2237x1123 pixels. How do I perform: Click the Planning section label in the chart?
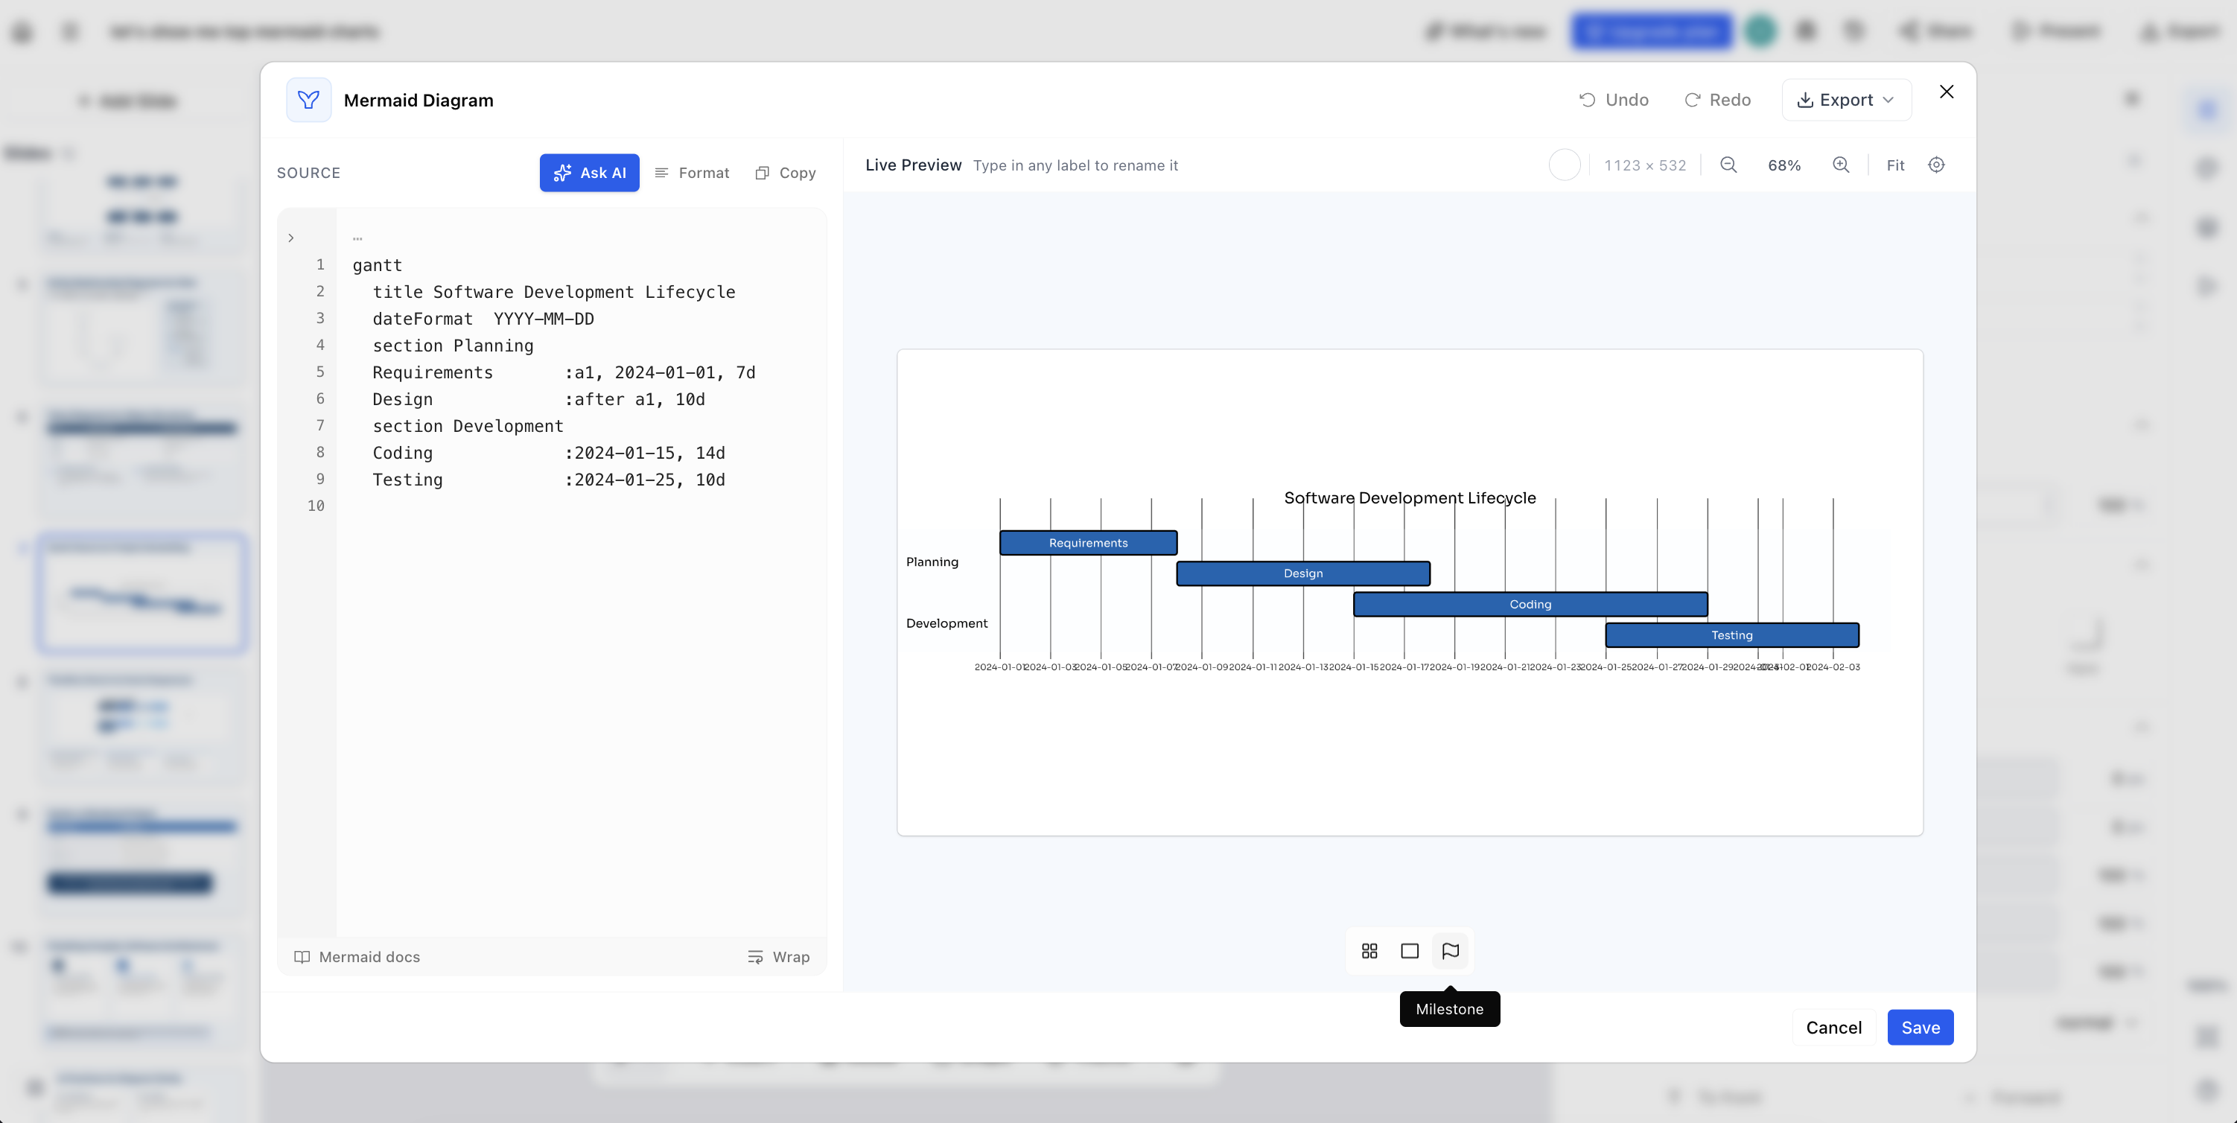tap(932, 562)
